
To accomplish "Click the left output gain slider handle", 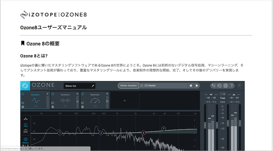I will click(x=228, y=123).
